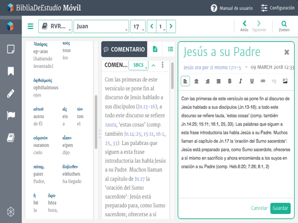Click the Guardar button
298x223 pixels.
pyautogui.click(x=280, y=208)
